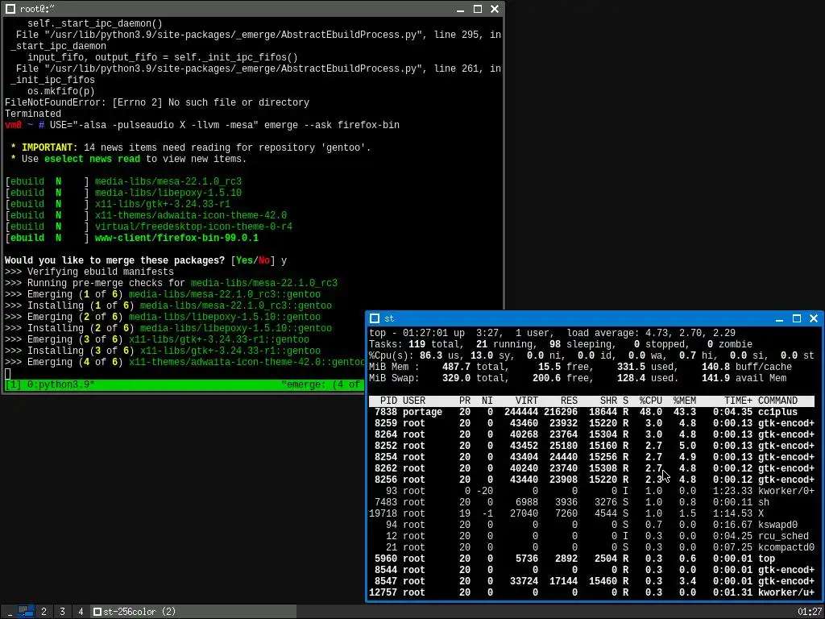Click red No in merge prompt
825x619 pixels.
264,260
